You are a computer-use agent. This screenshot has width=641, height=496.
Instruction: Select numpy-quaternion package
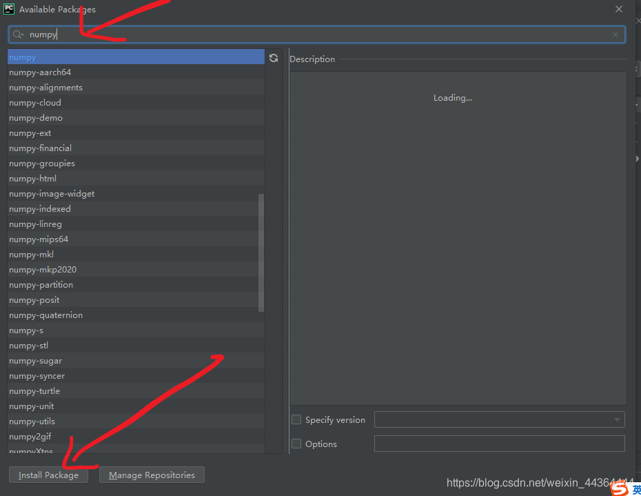[x=136, y=315]
